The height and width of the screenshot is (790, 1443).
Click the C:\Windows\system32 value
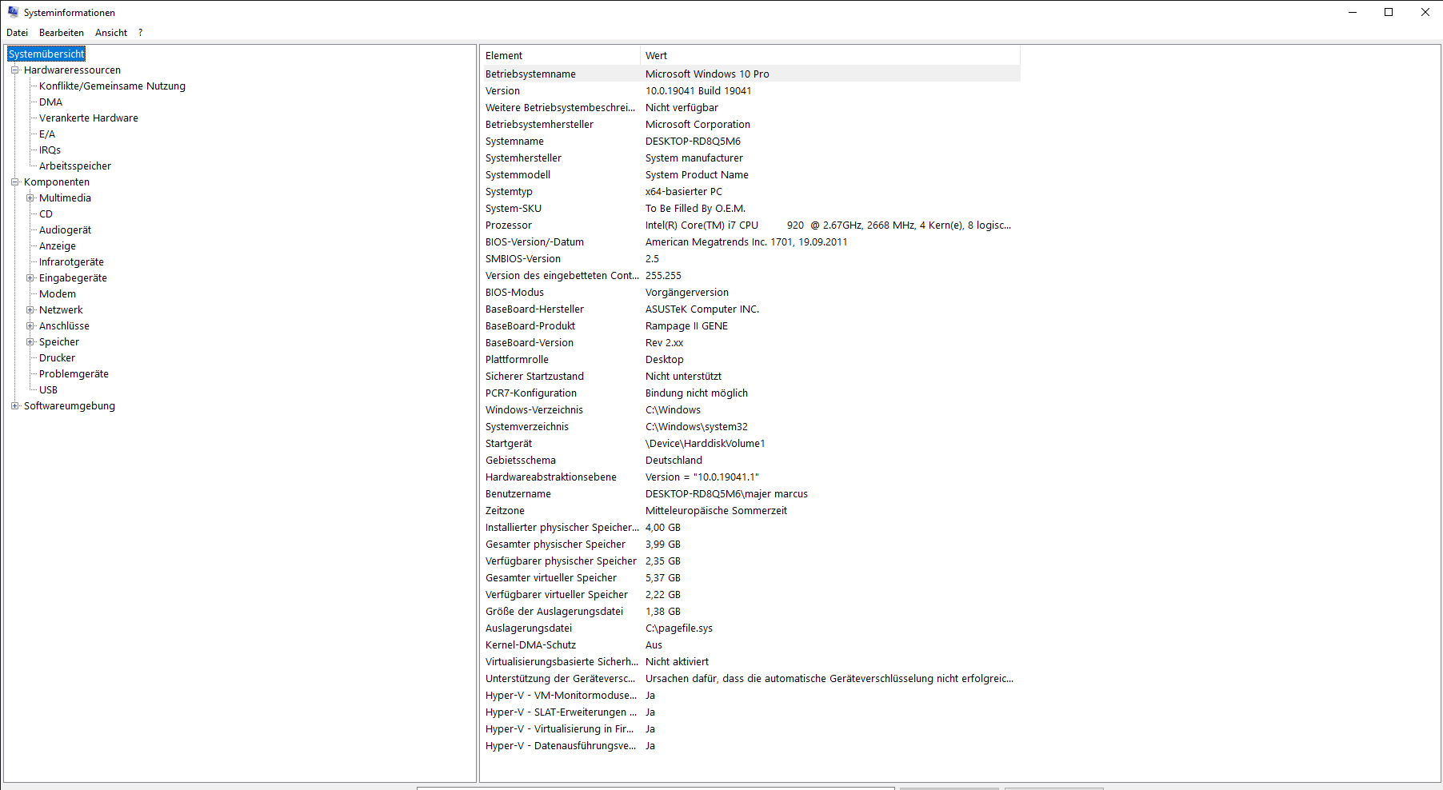[697, 426]
